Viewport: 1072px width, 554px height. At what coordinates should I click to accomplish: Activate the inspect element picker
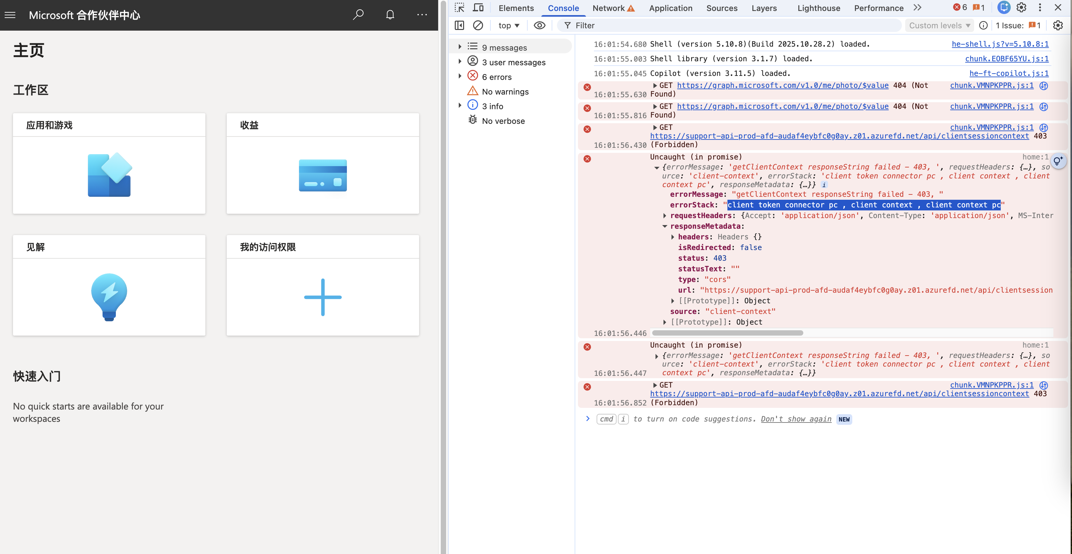459,8
